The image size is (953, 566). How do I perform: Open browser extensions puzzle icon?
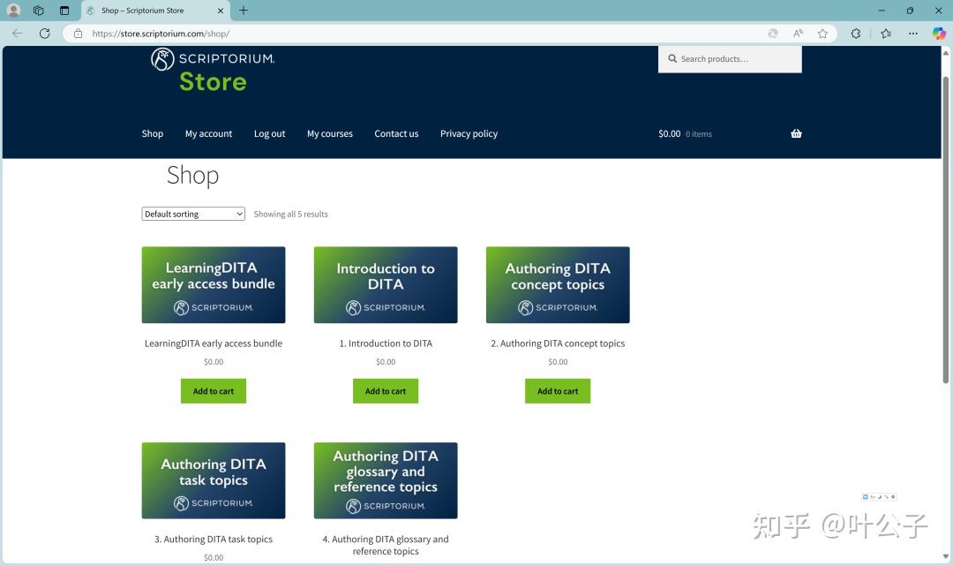(856, 34)
